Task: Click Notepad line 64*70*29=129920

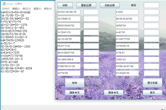Action: (x=13, y=40)
